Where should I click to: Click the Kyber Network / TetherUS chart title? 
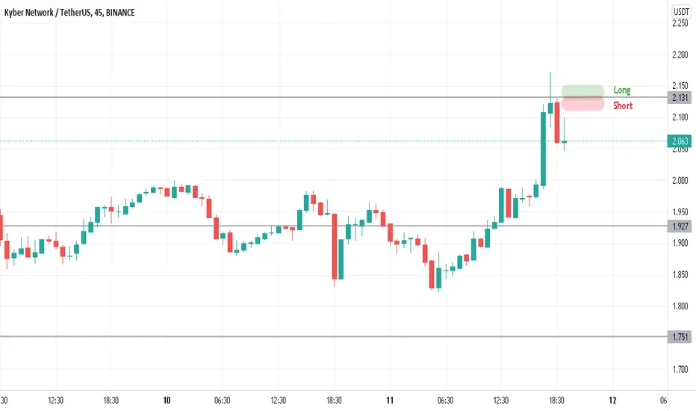[69, 13]
